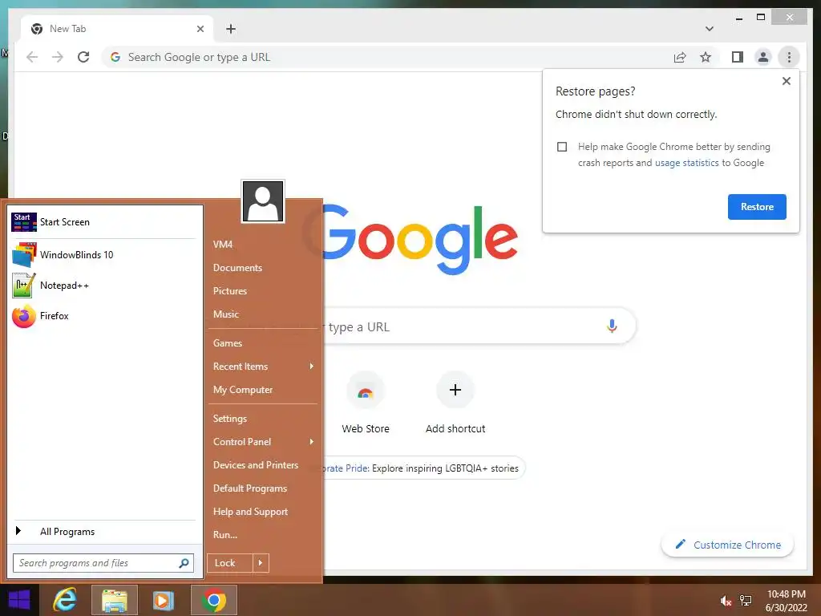Share this page icon in address bar
Image resolution: width=821 pixels, height=616 pixels.
coord(680,57)
